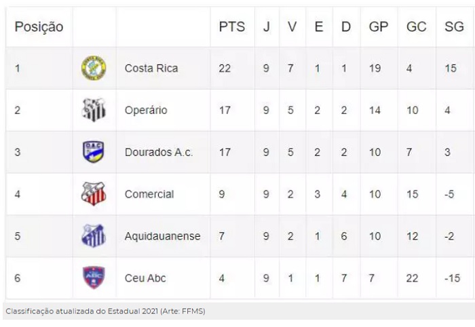Click the Operário team crest

[x=94, y=110]
